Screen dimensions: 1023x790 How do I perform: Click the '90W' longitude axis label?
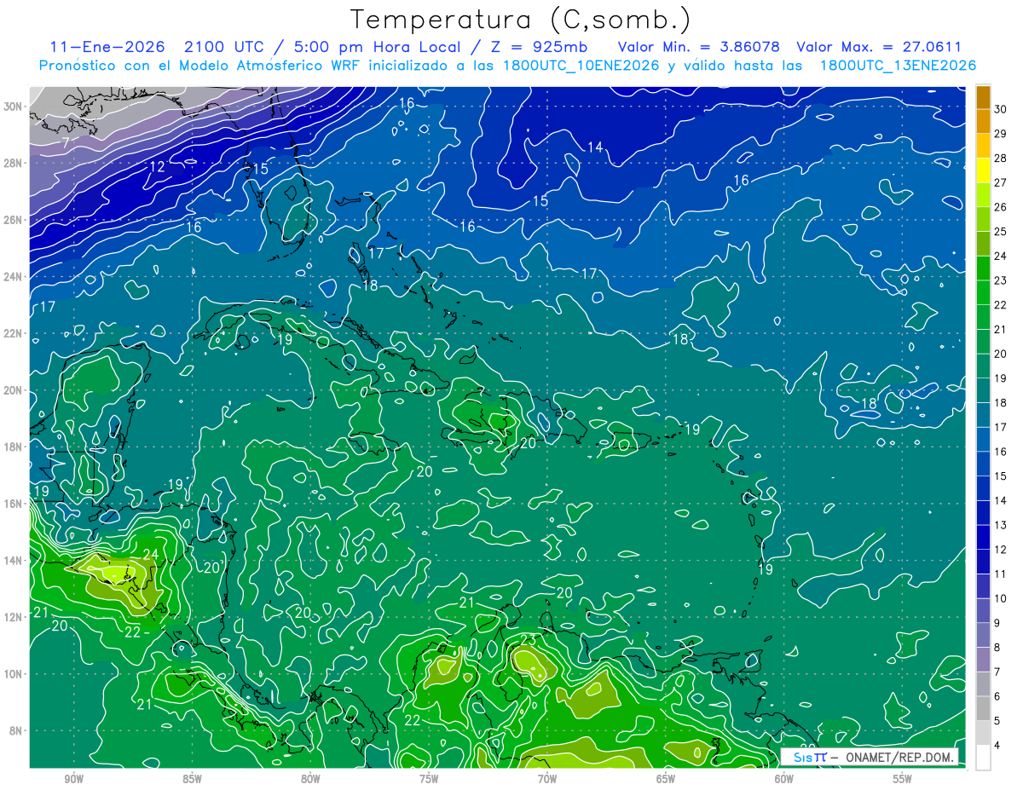coord(73,779)
